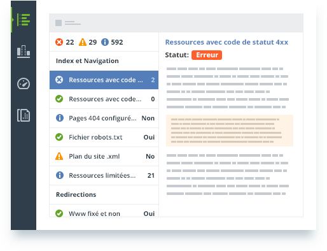The width and height of the screenshot is (327, 251).
Task: Open the reports document sidebar icon
Action: (x=24, y=115)
